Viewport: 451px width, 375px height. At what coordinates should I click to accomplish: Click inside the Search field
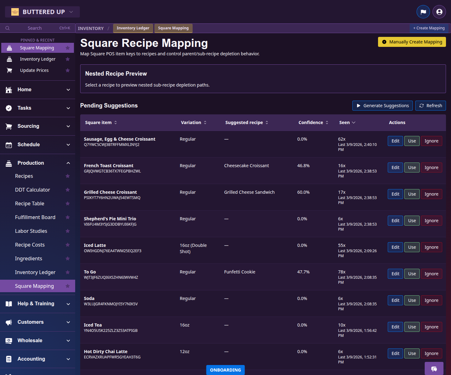pos(34,28)
